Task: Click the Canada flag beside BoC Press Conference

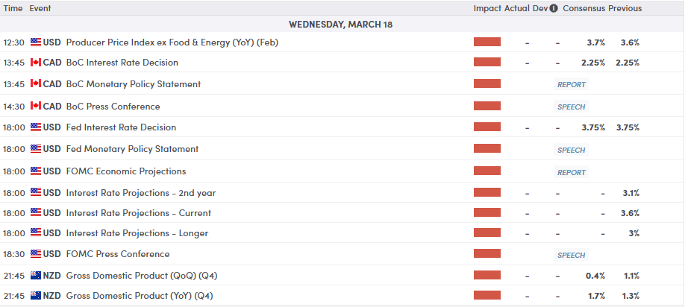Action: 36,107
